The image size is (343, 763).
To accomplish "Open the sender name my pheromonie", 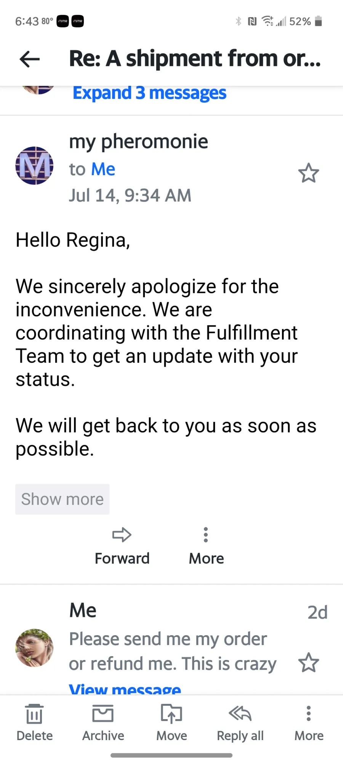I will [x=138, y=142].
